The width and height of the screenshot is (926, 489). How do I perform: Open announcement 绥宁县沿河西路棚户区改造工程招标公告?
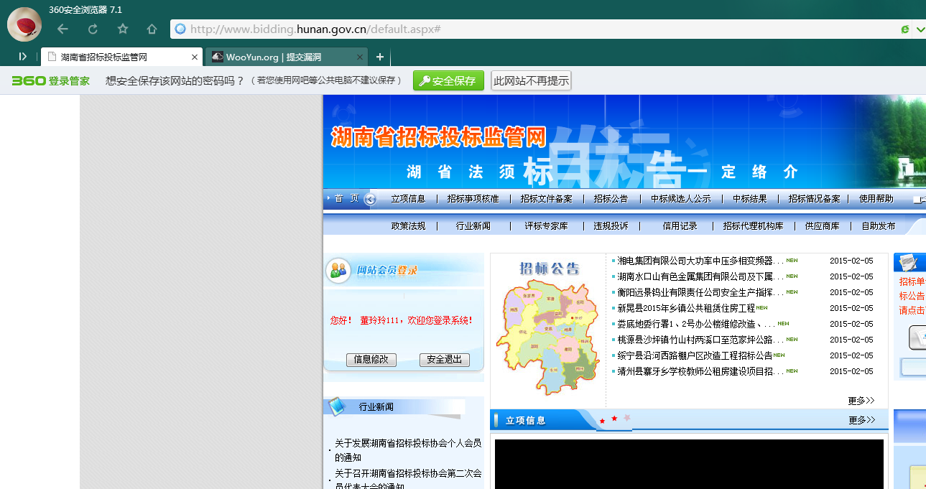click(x=695, y=355)
